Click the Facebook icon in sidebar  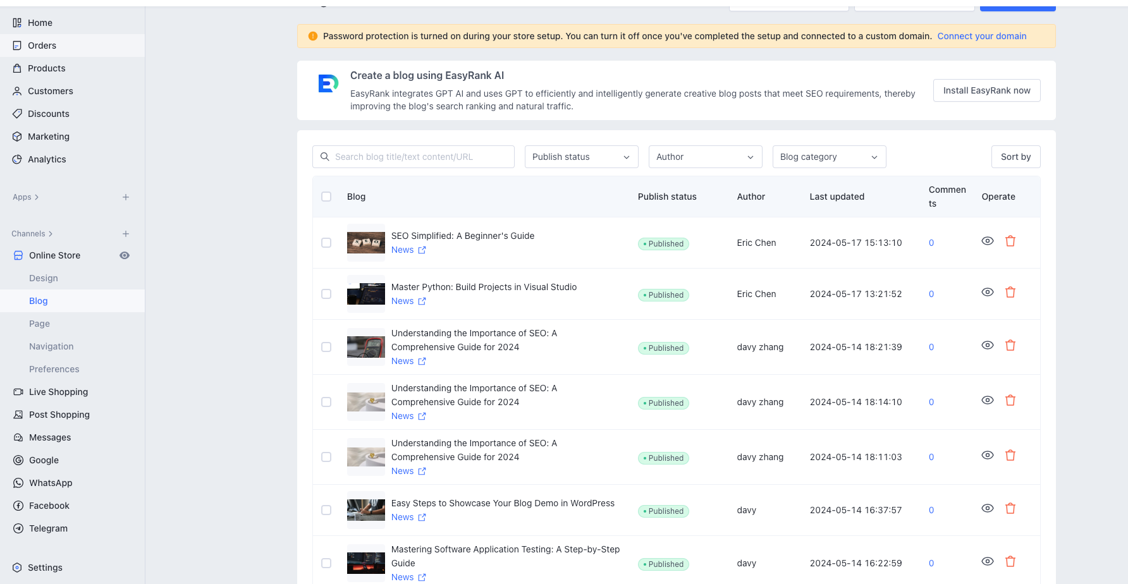click(x=18, y=506)
